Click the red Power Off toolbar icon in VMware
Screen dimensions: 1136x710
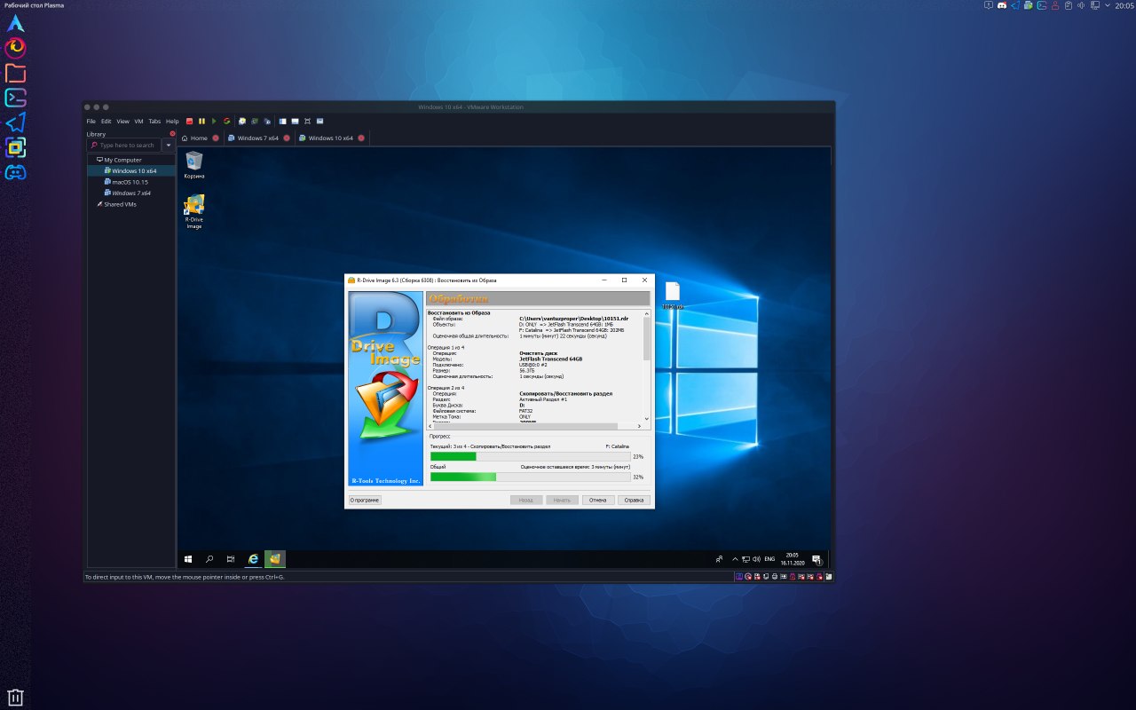[x=189, y=121]
